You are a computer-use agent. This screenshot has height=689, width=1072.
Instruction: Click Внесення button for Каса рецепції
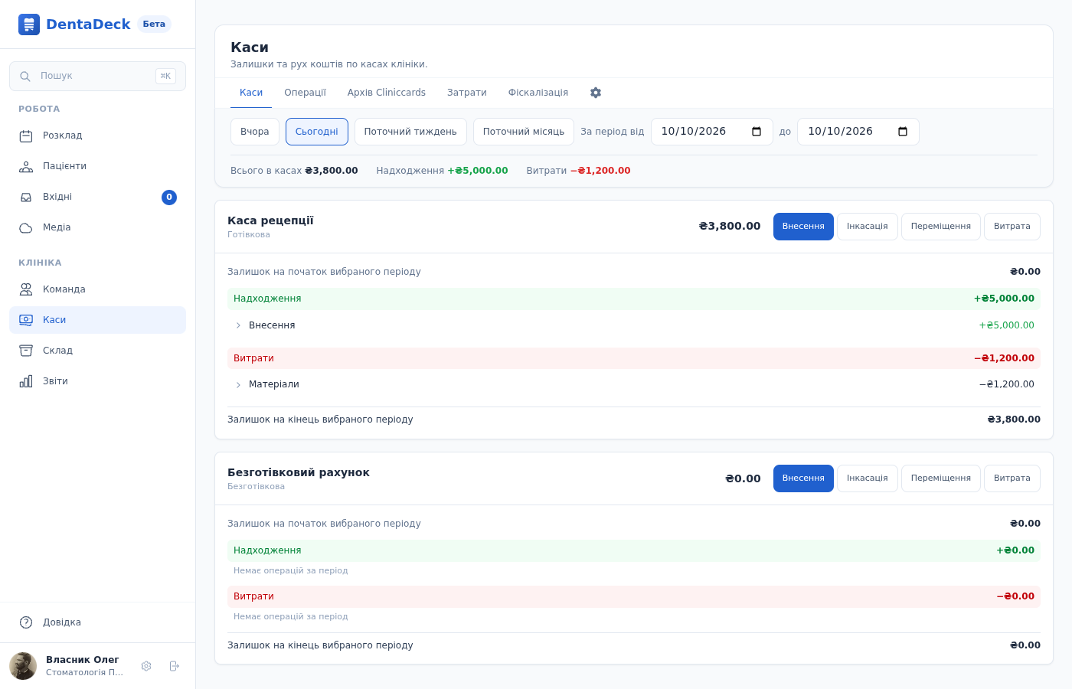[803, 227]
